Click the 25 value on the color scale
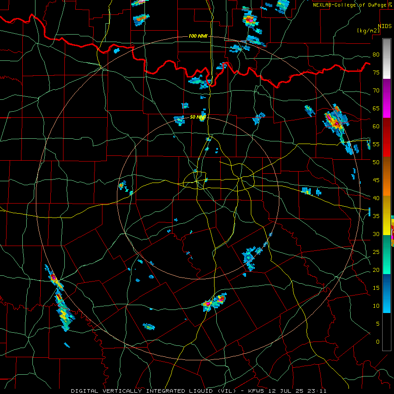 (x=376, y=252)
